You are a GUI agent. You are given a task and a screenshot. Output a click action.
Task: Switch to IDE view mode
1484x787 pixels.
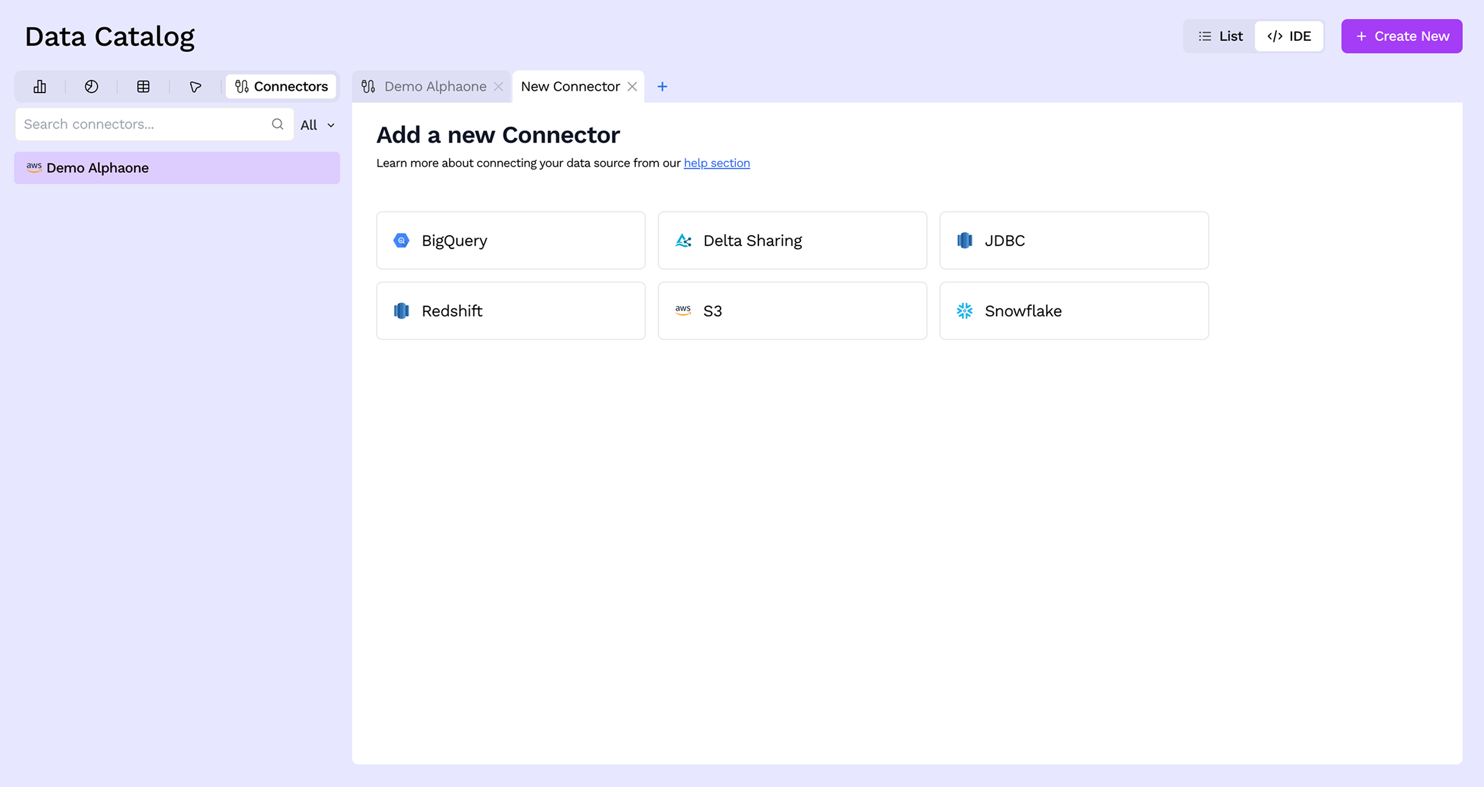point(1289,36)
